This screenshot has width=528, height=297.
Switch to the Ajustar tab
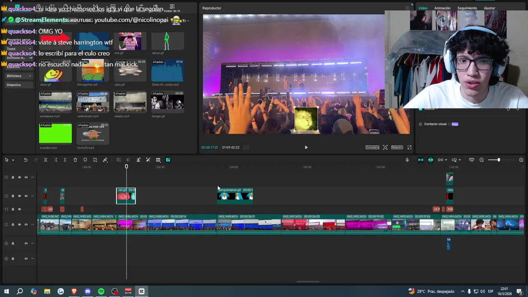[489, 8]
